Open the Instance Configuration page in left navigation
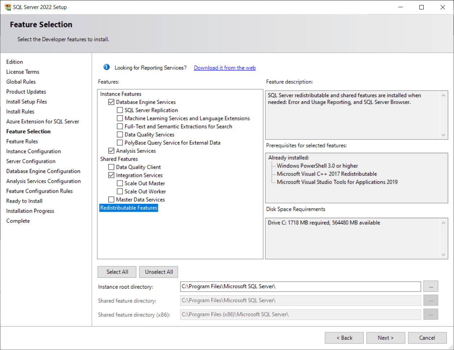Image resolution: width=454 pixels, height=350 pixels. pyautogui.click(x=33, y=151)
